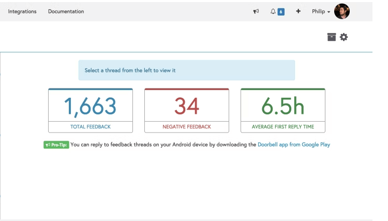This screenshot has height=221, width=388.
Task: Click the 6.5h reply time value
Action: pos(283,106)
